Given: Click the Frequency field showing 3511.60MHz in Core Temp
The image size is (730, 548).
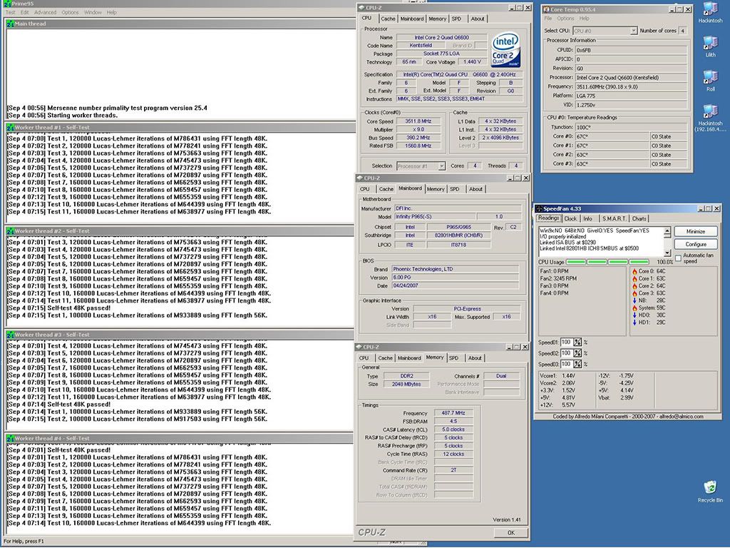Looking at the screenshot, I should coord(632,86).
